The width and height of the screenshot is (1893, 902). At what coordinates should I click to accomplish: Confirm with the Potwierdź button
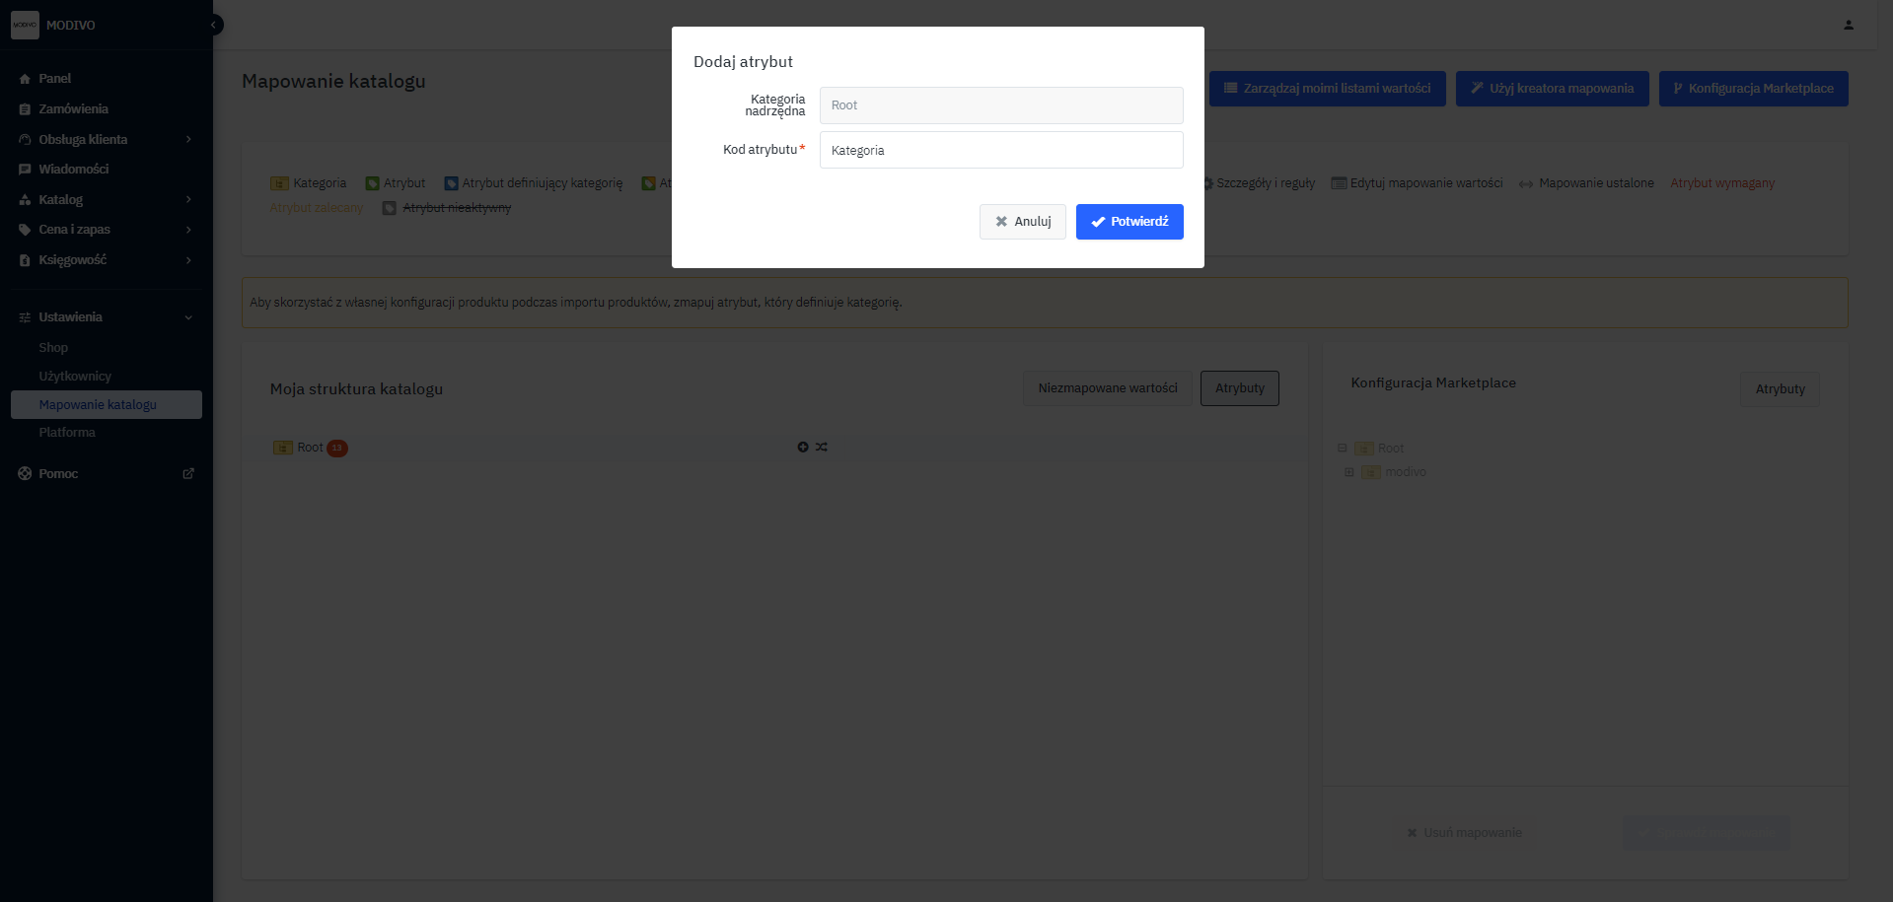[x=1129, y=222]
